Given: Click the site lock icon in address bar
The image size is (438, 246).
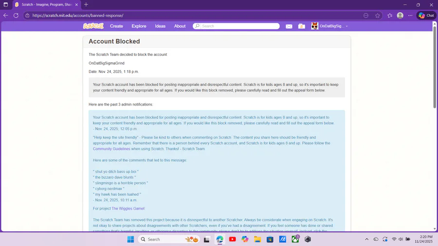Looking at the screenshot, I should [x=27, y=16].
